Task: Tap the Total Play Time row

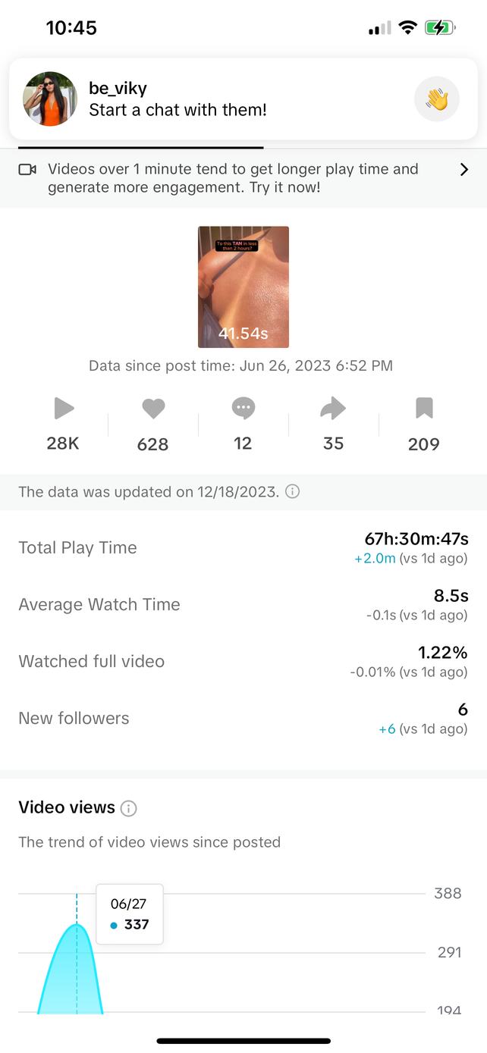Action: click(243, 548)
